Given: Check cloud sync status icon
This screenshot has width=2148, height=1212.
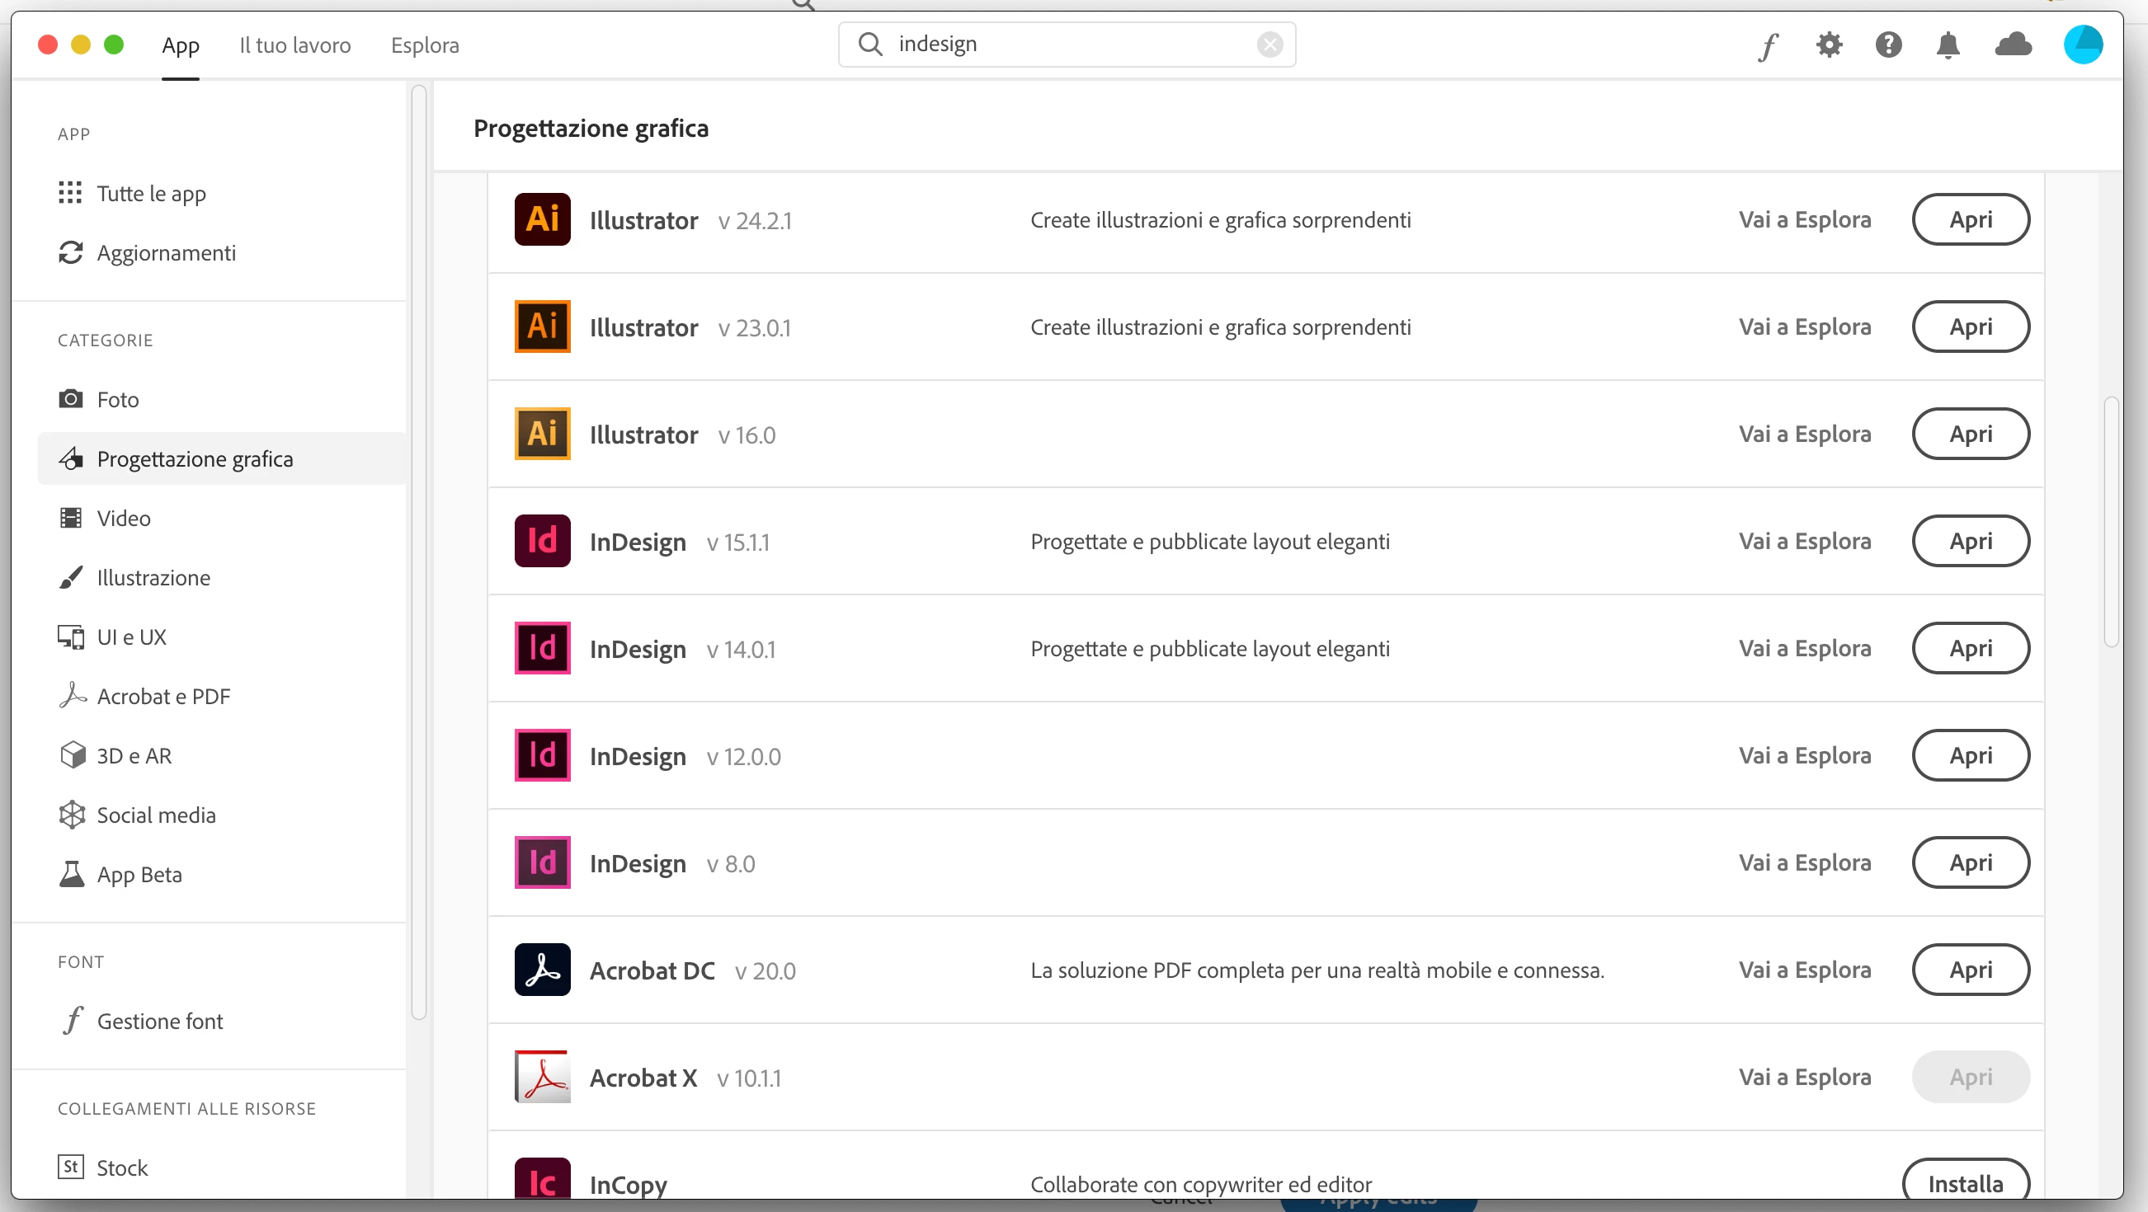Looking at the screenshot, I should (x=2013, y=45).
